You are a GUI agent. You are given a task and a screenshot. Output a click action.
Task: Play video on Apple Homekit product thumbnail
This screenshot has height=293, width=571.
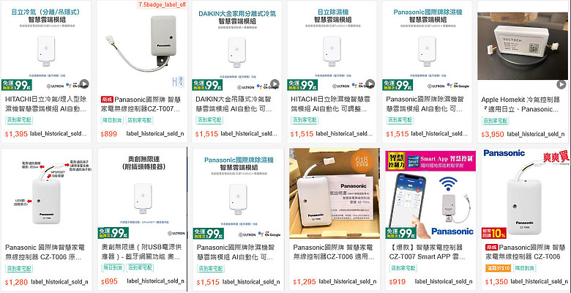561,84
